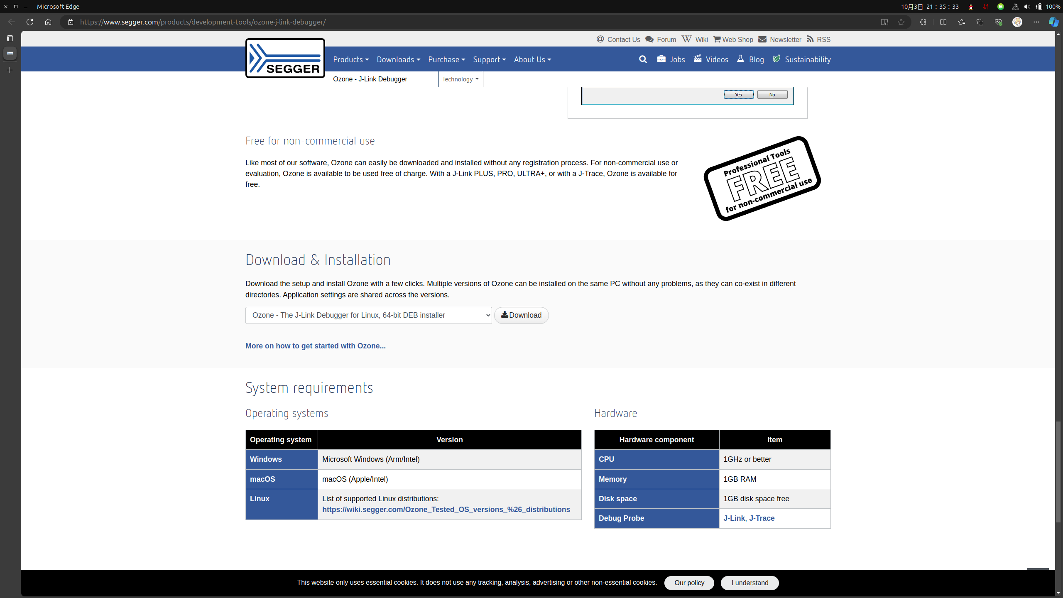Click the page vertical scrollbar thumb
Screen dimensions: 1063x598
[x=1058, y=471]
